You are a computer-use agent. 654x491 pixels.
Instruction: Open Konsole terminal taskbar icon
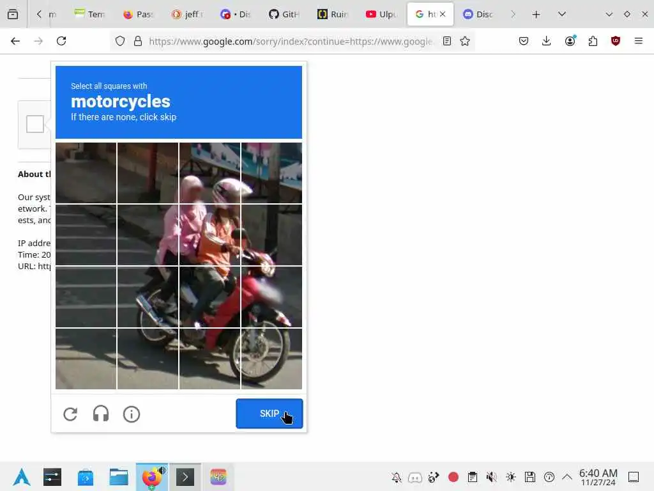click(x=185, y=477)
